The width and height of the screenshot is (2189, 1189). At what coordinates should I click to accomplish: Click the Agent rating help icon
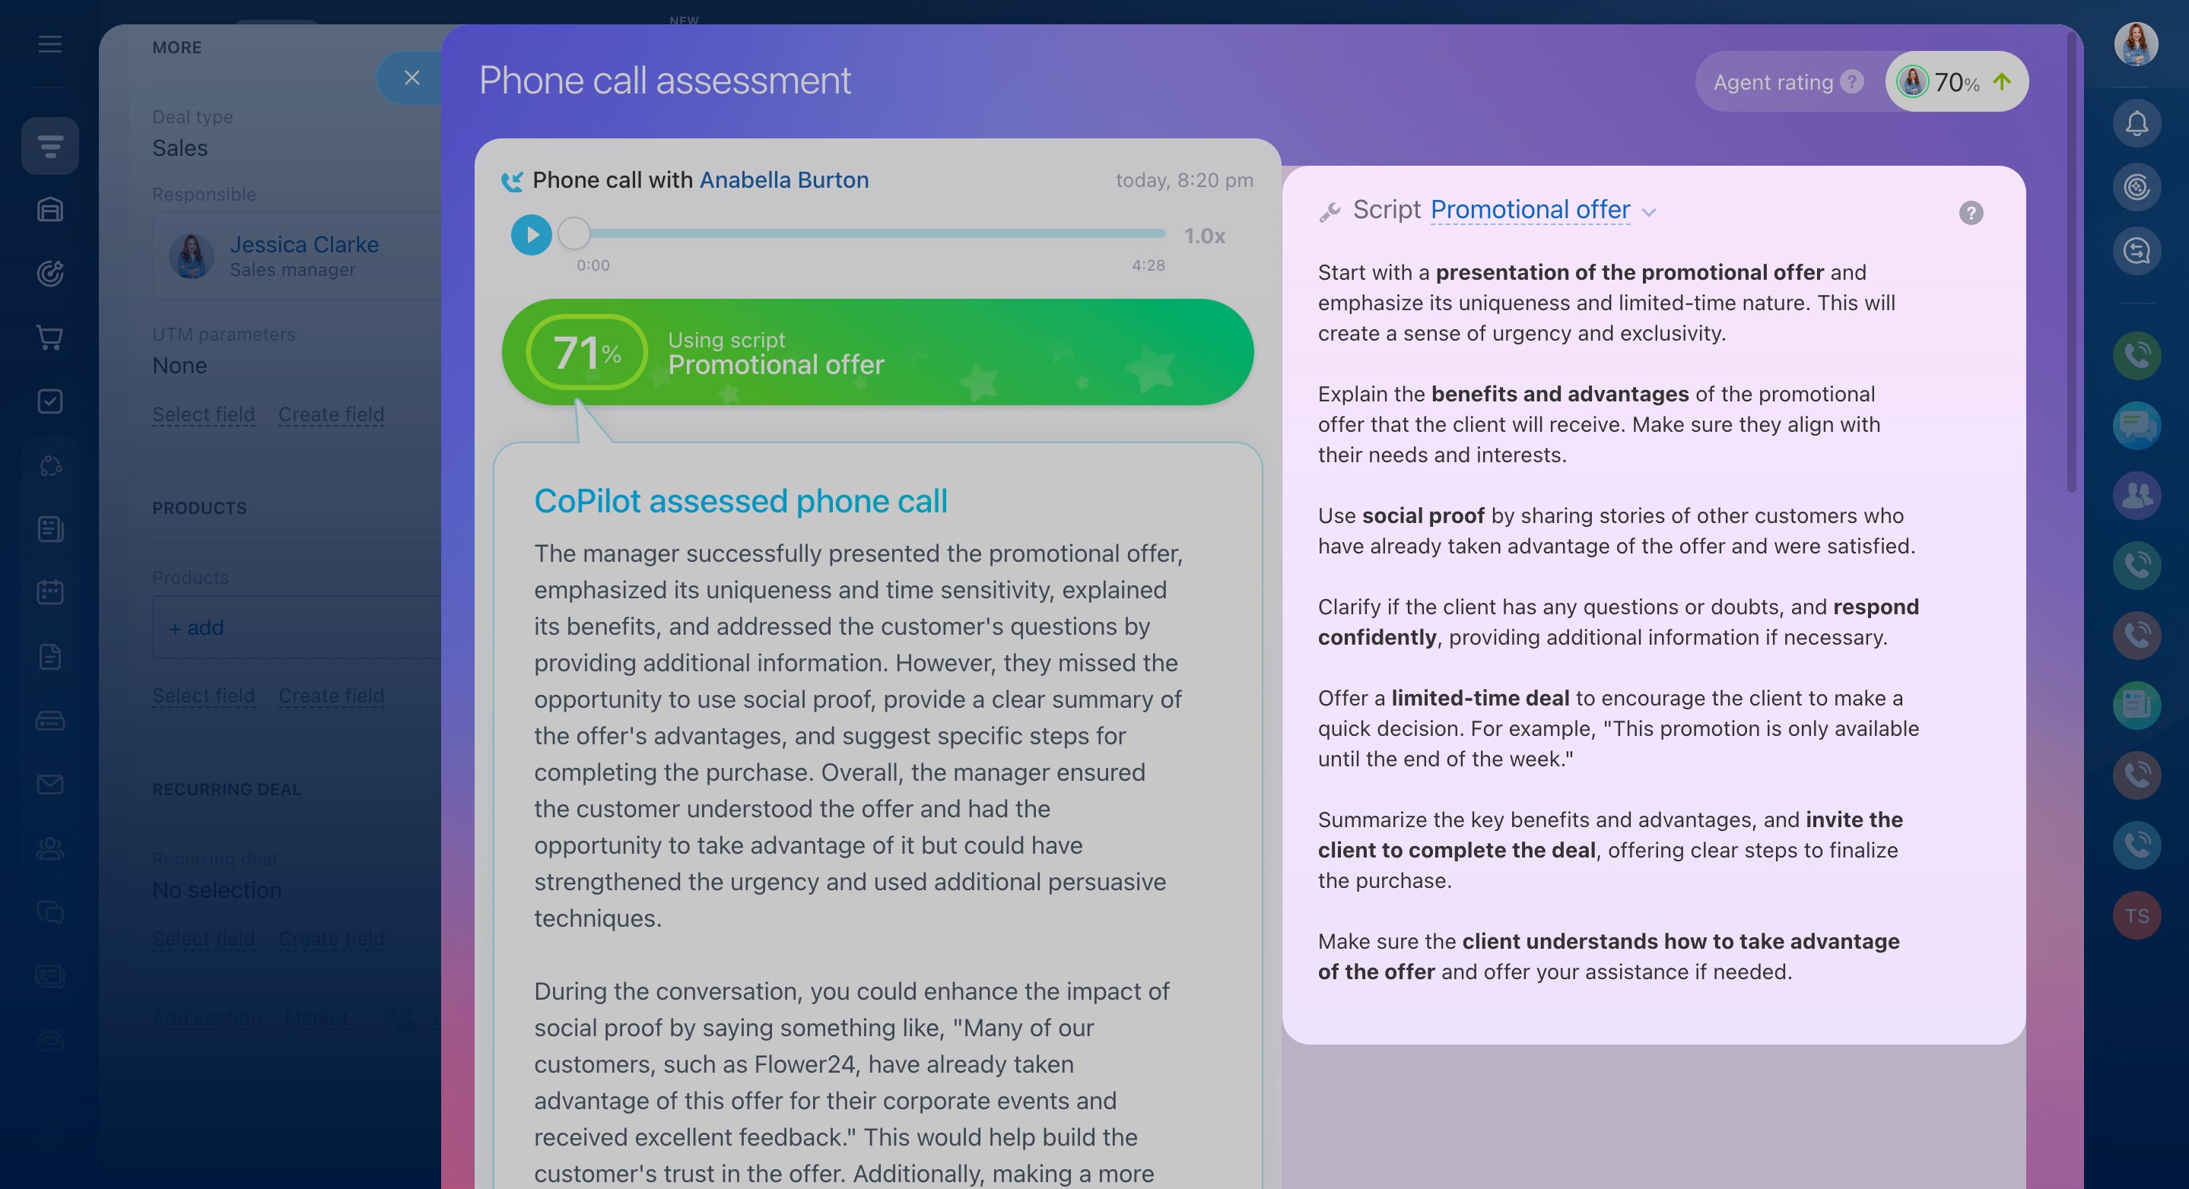[x=1851, y=81]
